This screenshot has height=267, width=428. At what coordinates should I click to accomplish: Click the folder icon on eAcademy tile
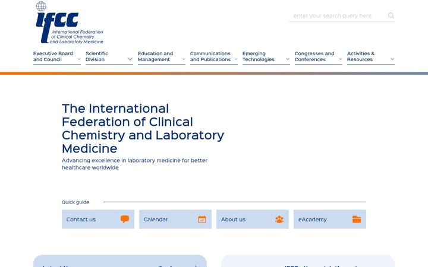click(x=357, y=219)
